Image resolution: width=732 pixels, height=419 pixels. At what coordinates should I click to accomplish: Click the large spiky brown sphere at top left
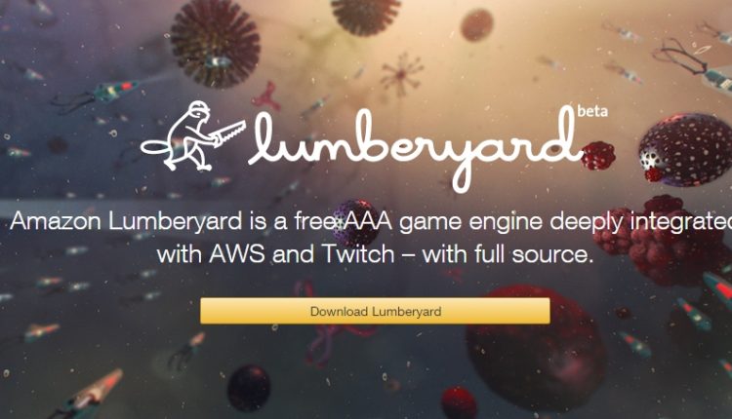pos(216,43)
